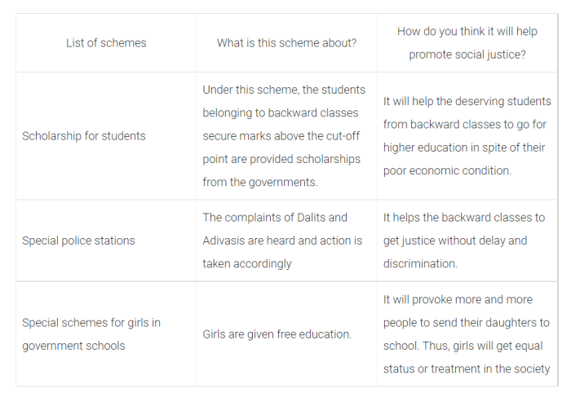Click the 'List of schemes' header cell

tap(106, 43)
